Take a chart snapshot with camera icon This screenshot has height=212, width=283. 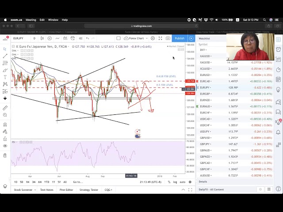point(168,38)
